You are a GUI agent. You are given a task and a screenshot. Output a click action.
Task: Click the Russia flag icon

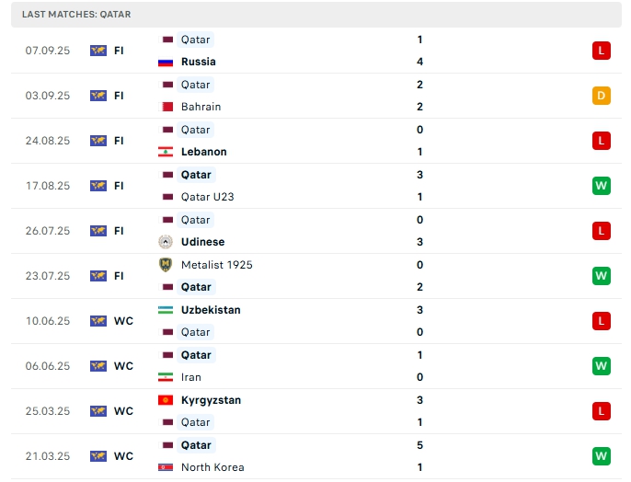tap(166, 62)
